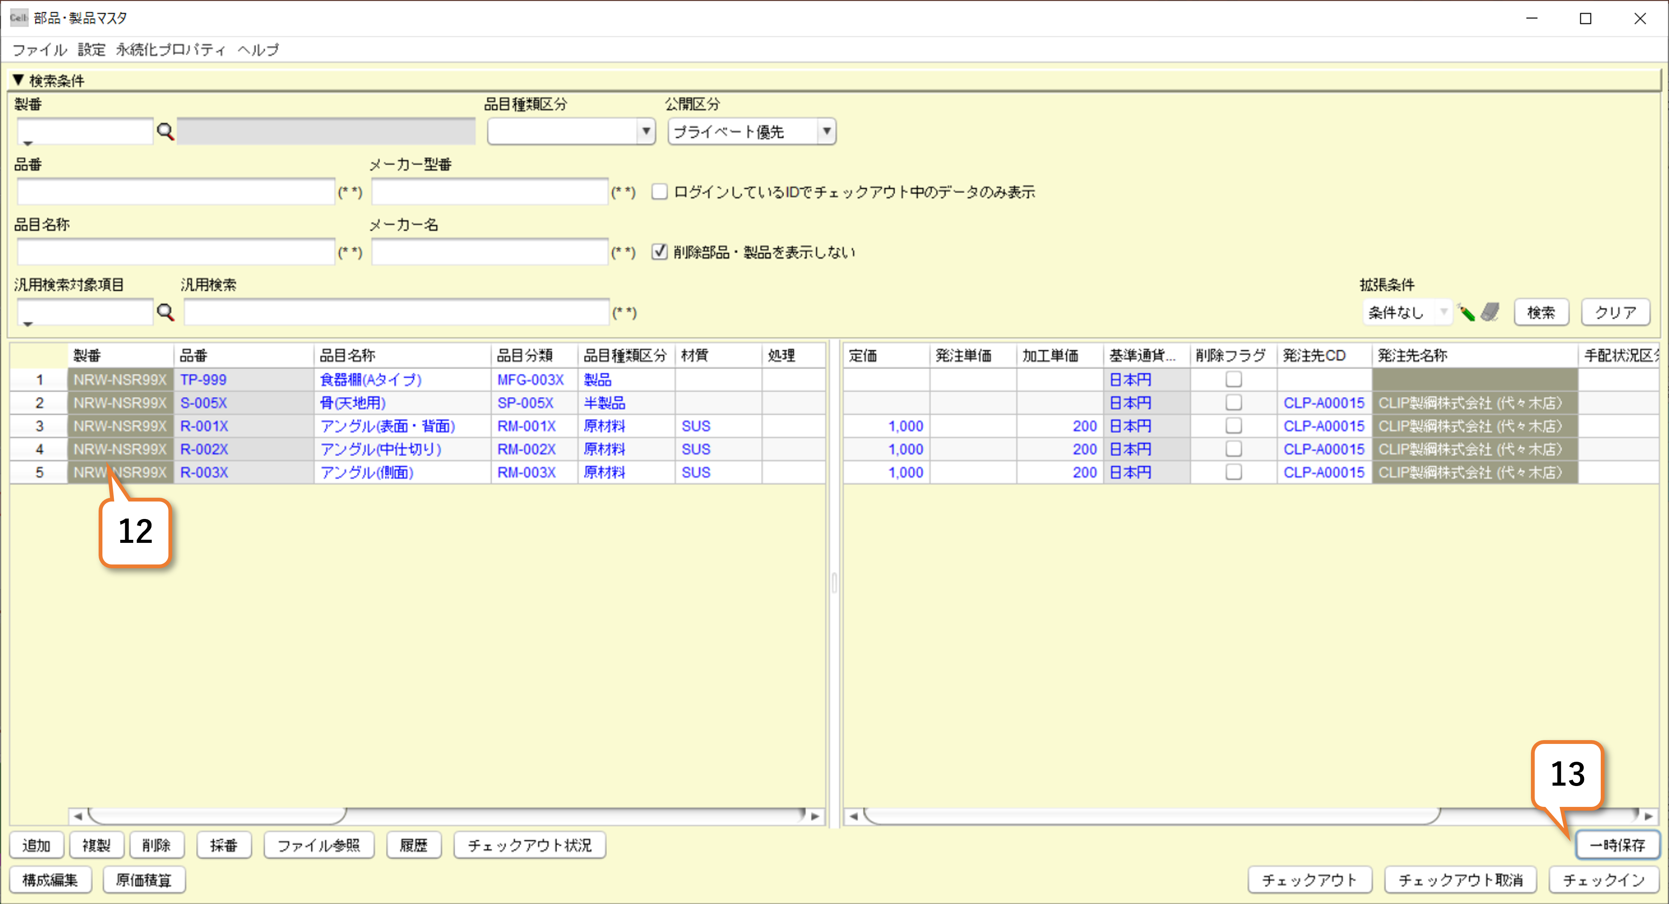Click the 品番 search input field
Screen dimensions: 1669x904
[x=176, y=192]
